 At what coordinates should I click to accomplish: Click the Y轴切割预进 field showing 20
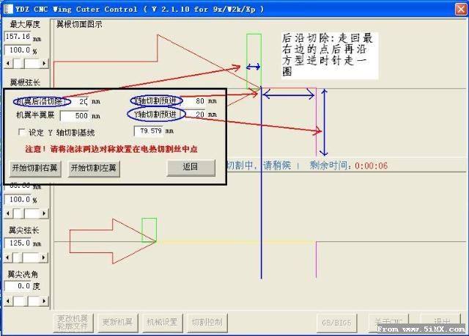(195, 114)
